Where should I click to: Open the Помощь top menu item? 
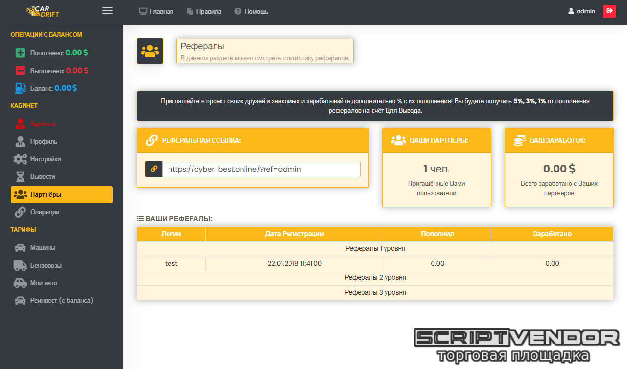tap(251, 11)
